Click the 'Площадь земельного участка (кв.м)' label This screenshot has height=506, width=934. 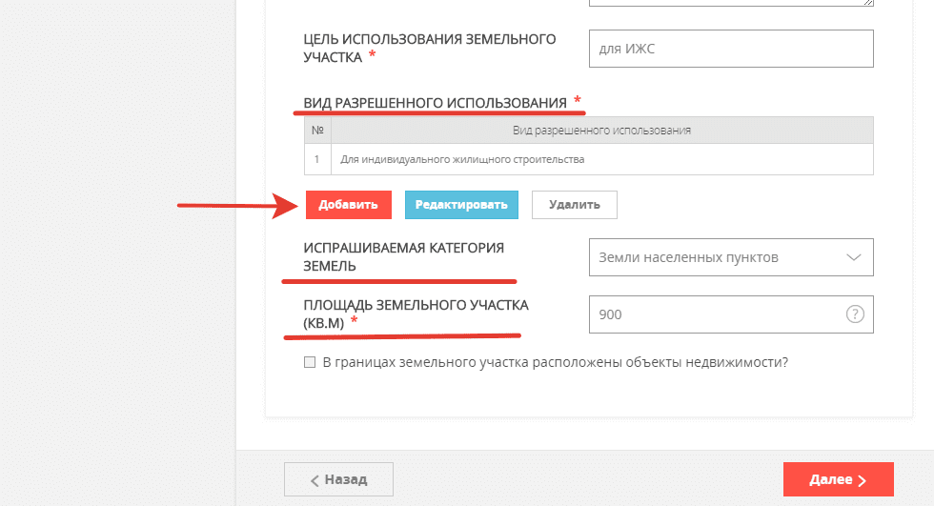pos(416,314)
